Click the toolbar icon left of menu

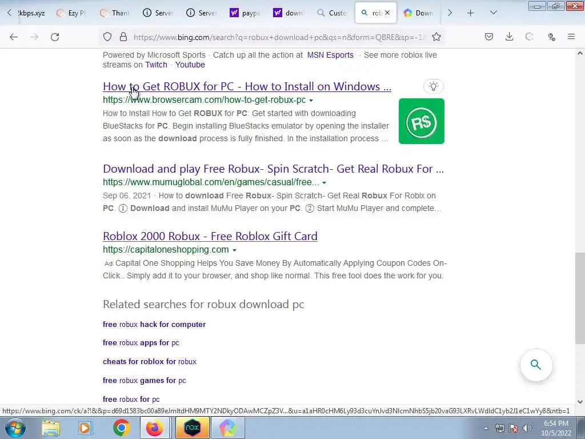(x=551, y=37)
